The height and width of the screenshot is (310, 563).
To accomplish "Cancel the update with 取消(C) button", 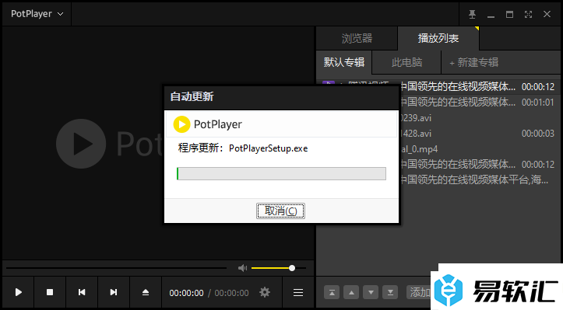I will (x=280, y=211).
